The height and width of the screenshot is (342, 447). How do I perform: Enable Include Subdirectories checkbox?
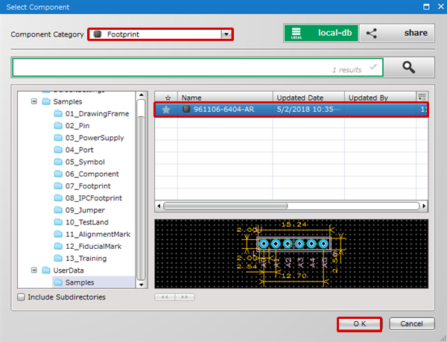click(x=20, y=297)
